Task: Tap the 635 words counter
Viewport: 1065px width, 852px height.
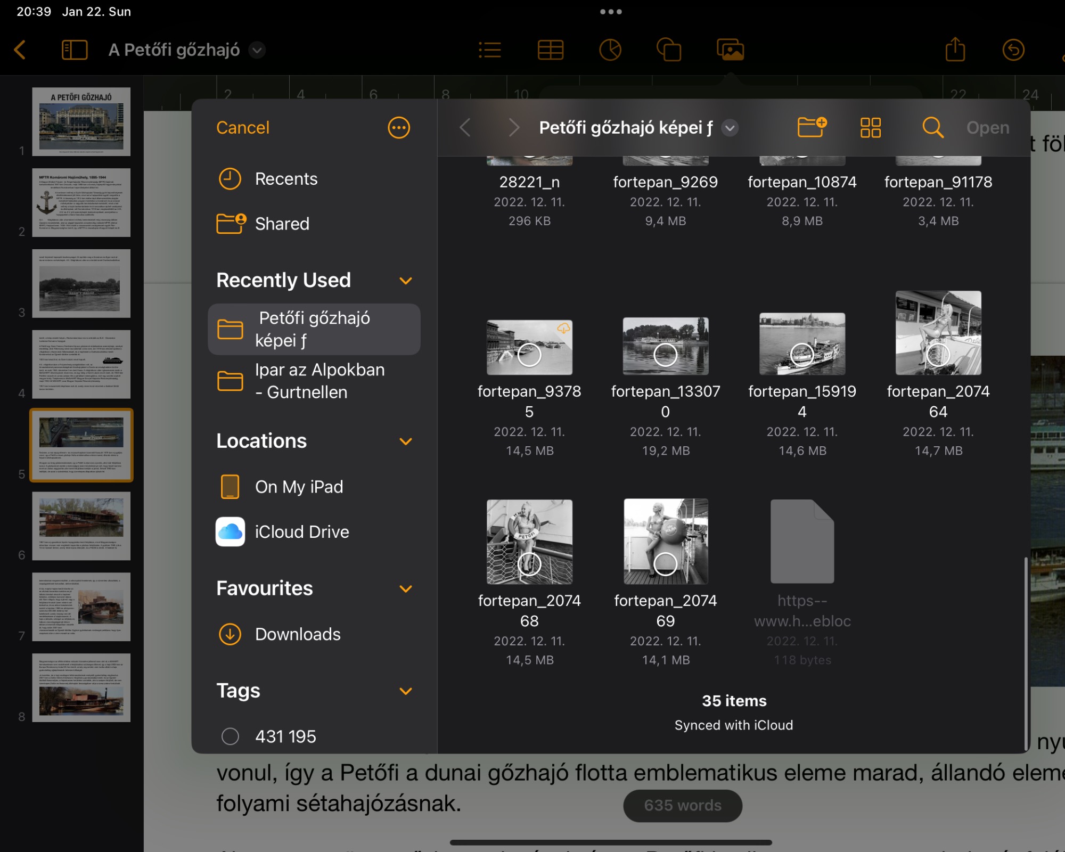Action: (683, 805)
